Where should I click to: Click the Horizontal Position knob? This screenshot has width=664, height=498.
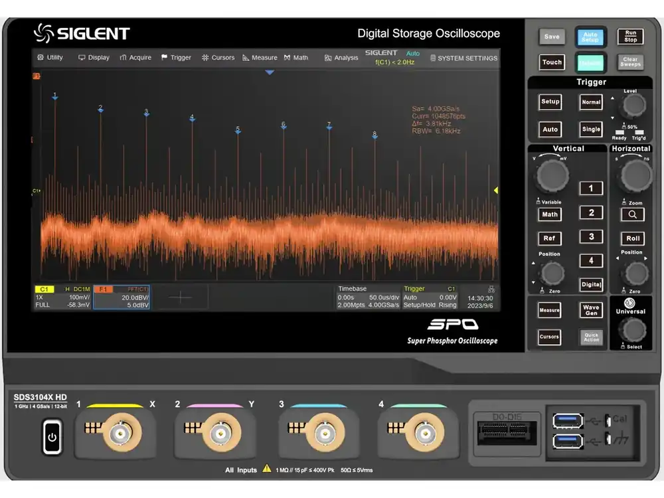point(635,274)
